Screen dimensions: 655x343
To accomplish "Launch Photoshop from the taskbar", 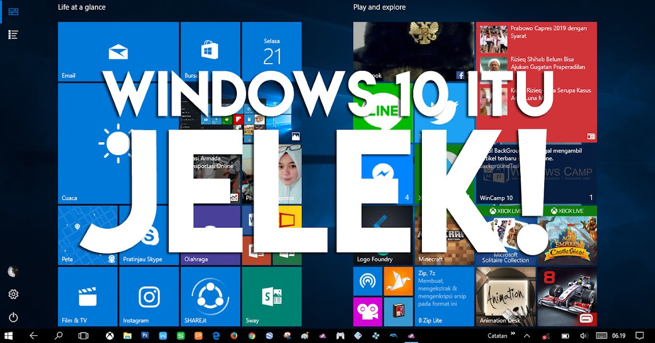I will tap(145, 336).
